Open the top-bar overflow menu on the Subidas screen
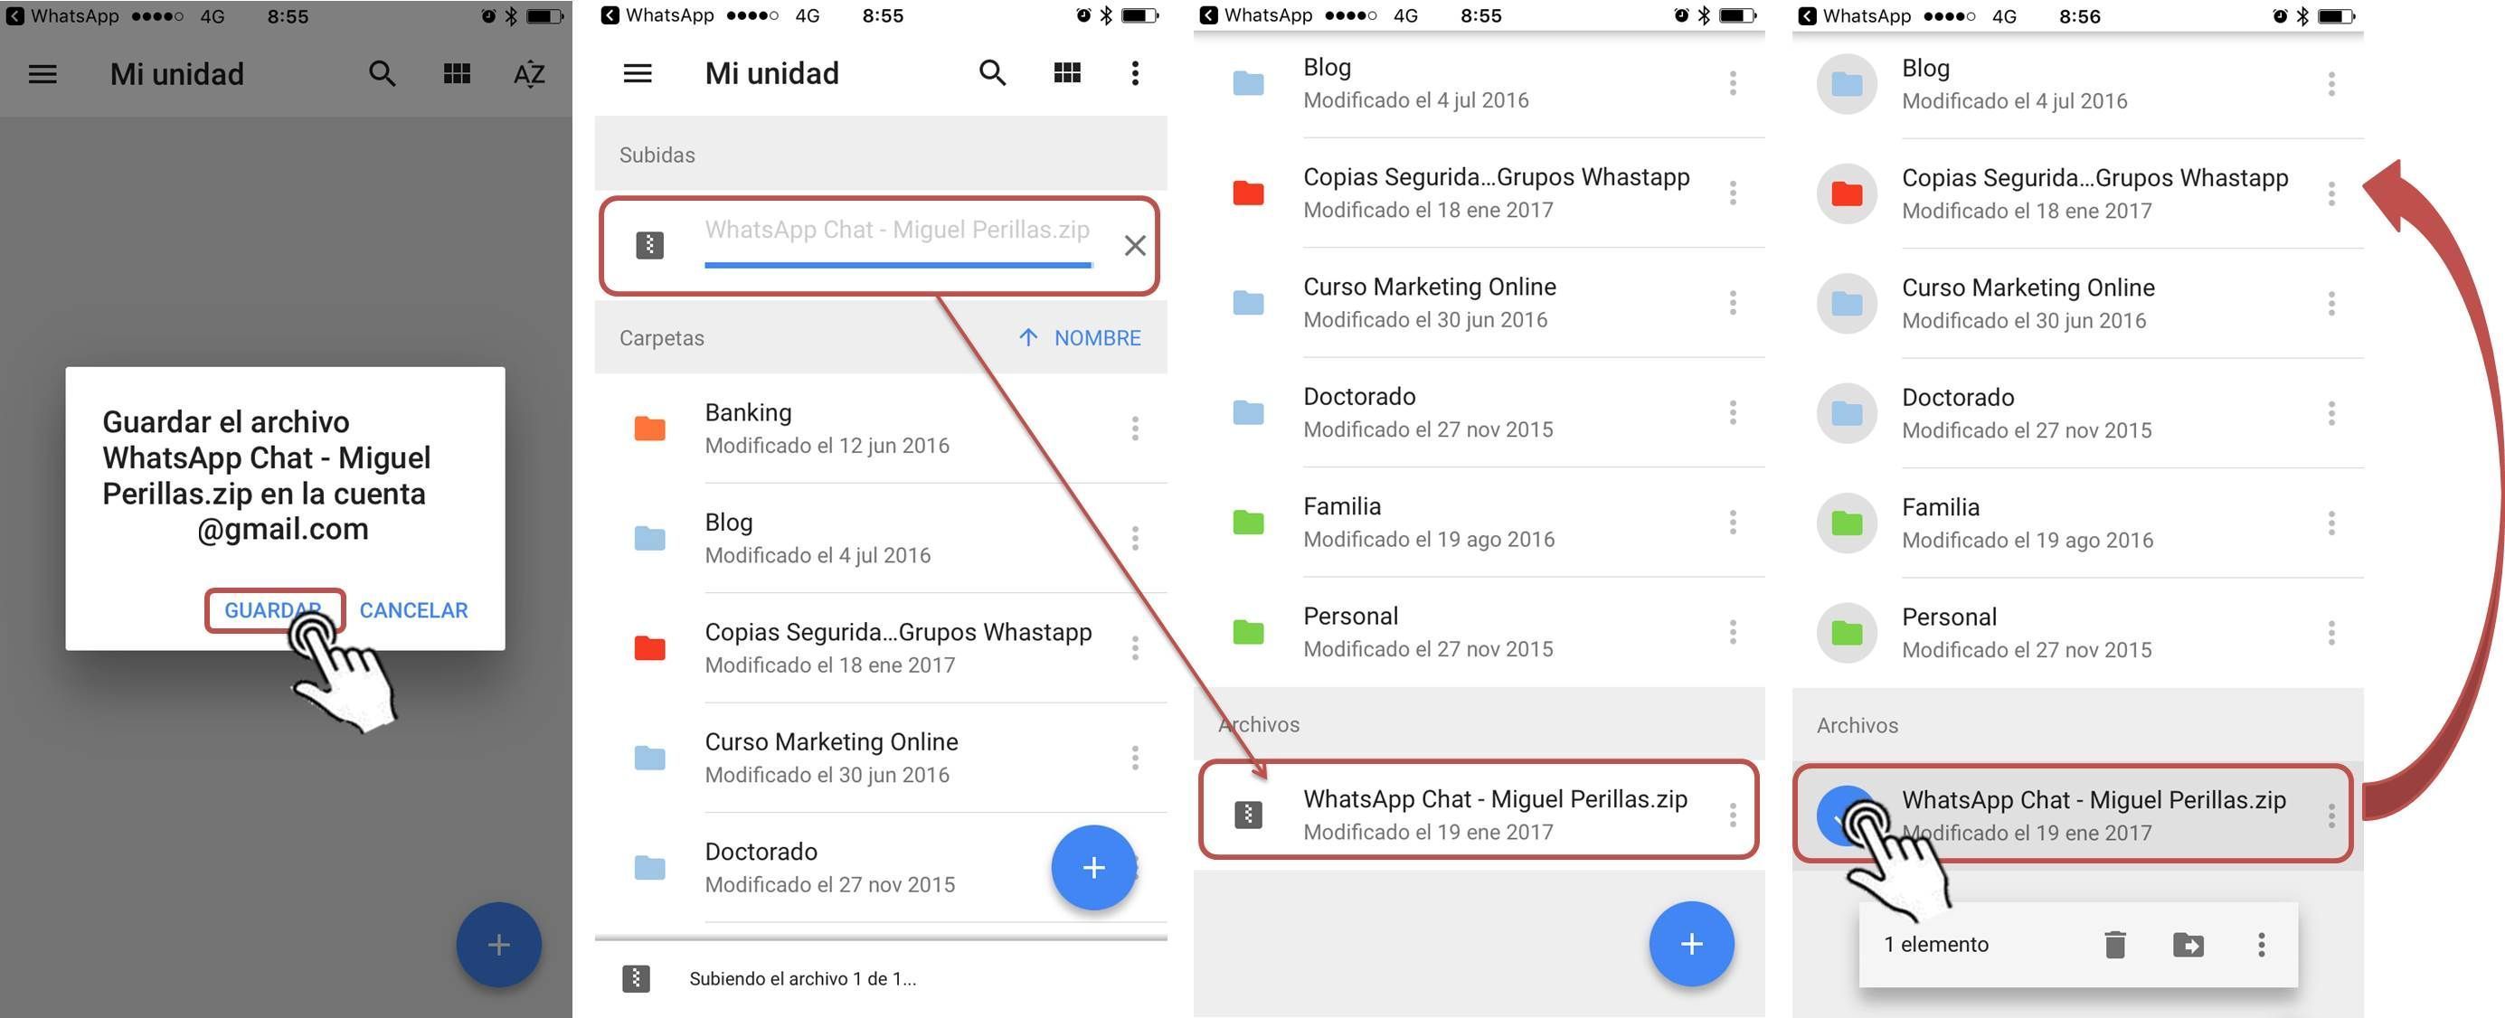 (x=1135, y=73)
